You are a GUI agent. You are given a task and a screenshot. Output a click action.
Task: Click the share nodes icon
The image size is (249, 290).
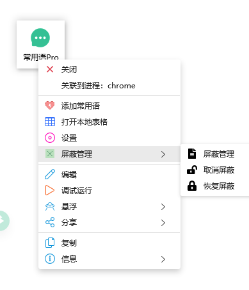click(x=50, y=222)
